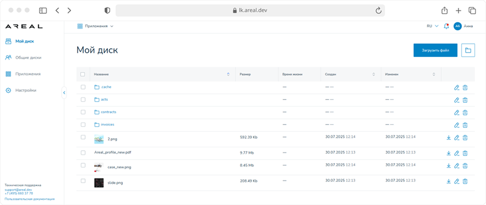Delete the contracts folder

click(x=465, y=113)
